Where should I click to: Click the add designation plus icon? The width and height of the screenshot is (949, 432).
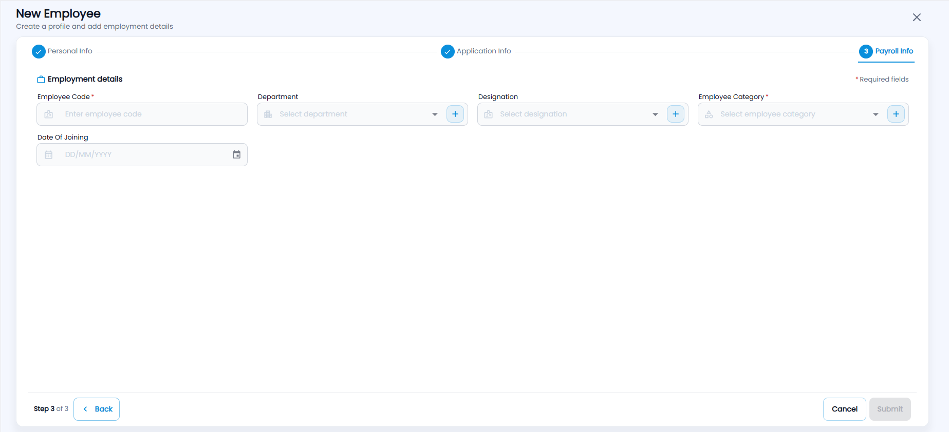click(x=676, y=114)
